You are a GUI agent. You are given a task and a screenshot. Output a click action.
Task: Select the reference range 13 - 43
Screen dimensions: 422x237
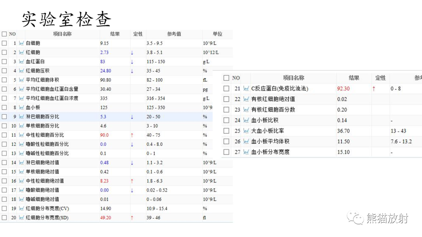pyautogui.click(x=399, y=131)
